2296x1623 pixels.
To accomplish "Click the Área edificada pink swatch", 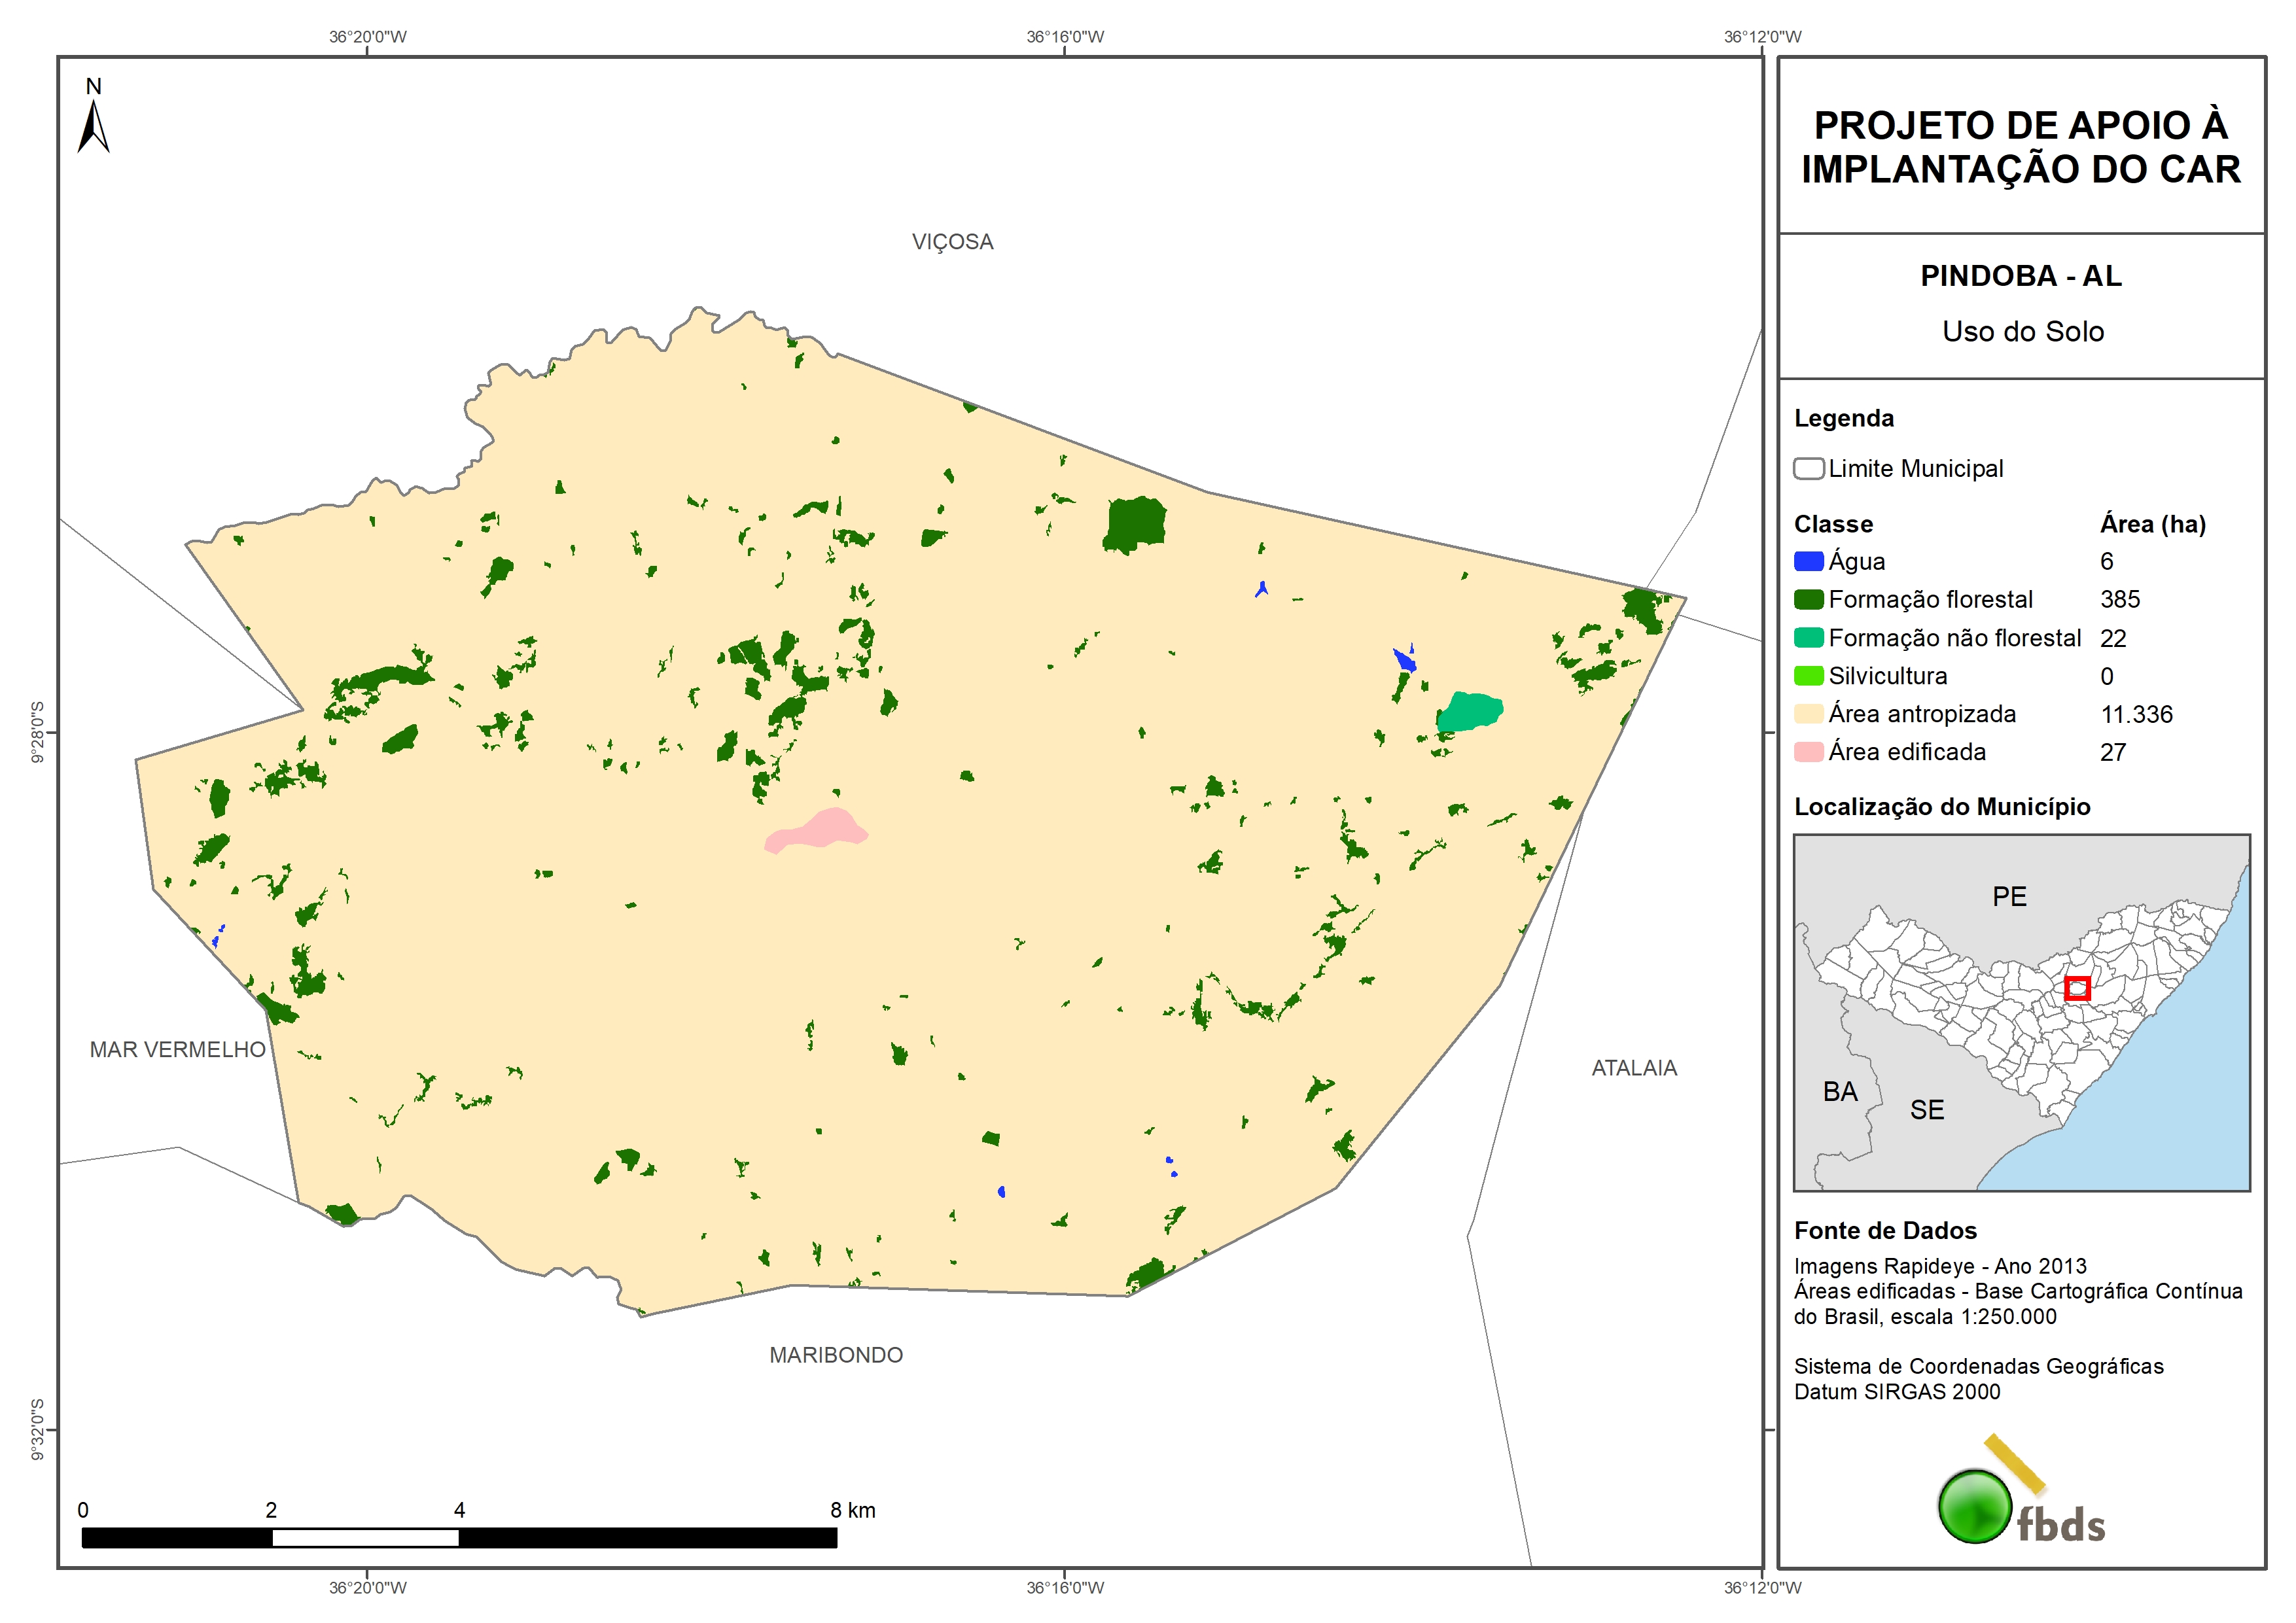I will [1808, 752].
